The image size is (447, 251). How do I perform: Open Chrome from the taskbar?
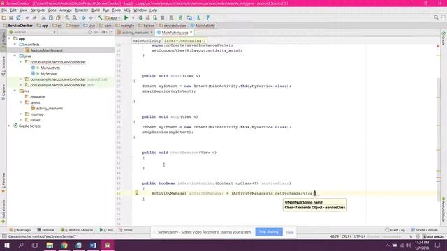coord(64,245)
